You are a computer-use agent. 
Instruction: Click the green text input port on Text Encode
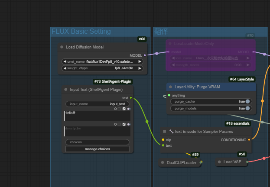[163, 145]
